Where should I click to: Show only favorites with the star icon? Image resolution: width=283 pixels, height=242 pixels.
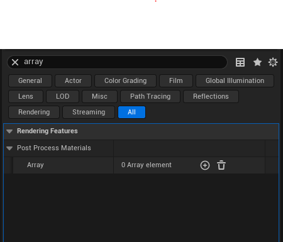tap(257, 62)
